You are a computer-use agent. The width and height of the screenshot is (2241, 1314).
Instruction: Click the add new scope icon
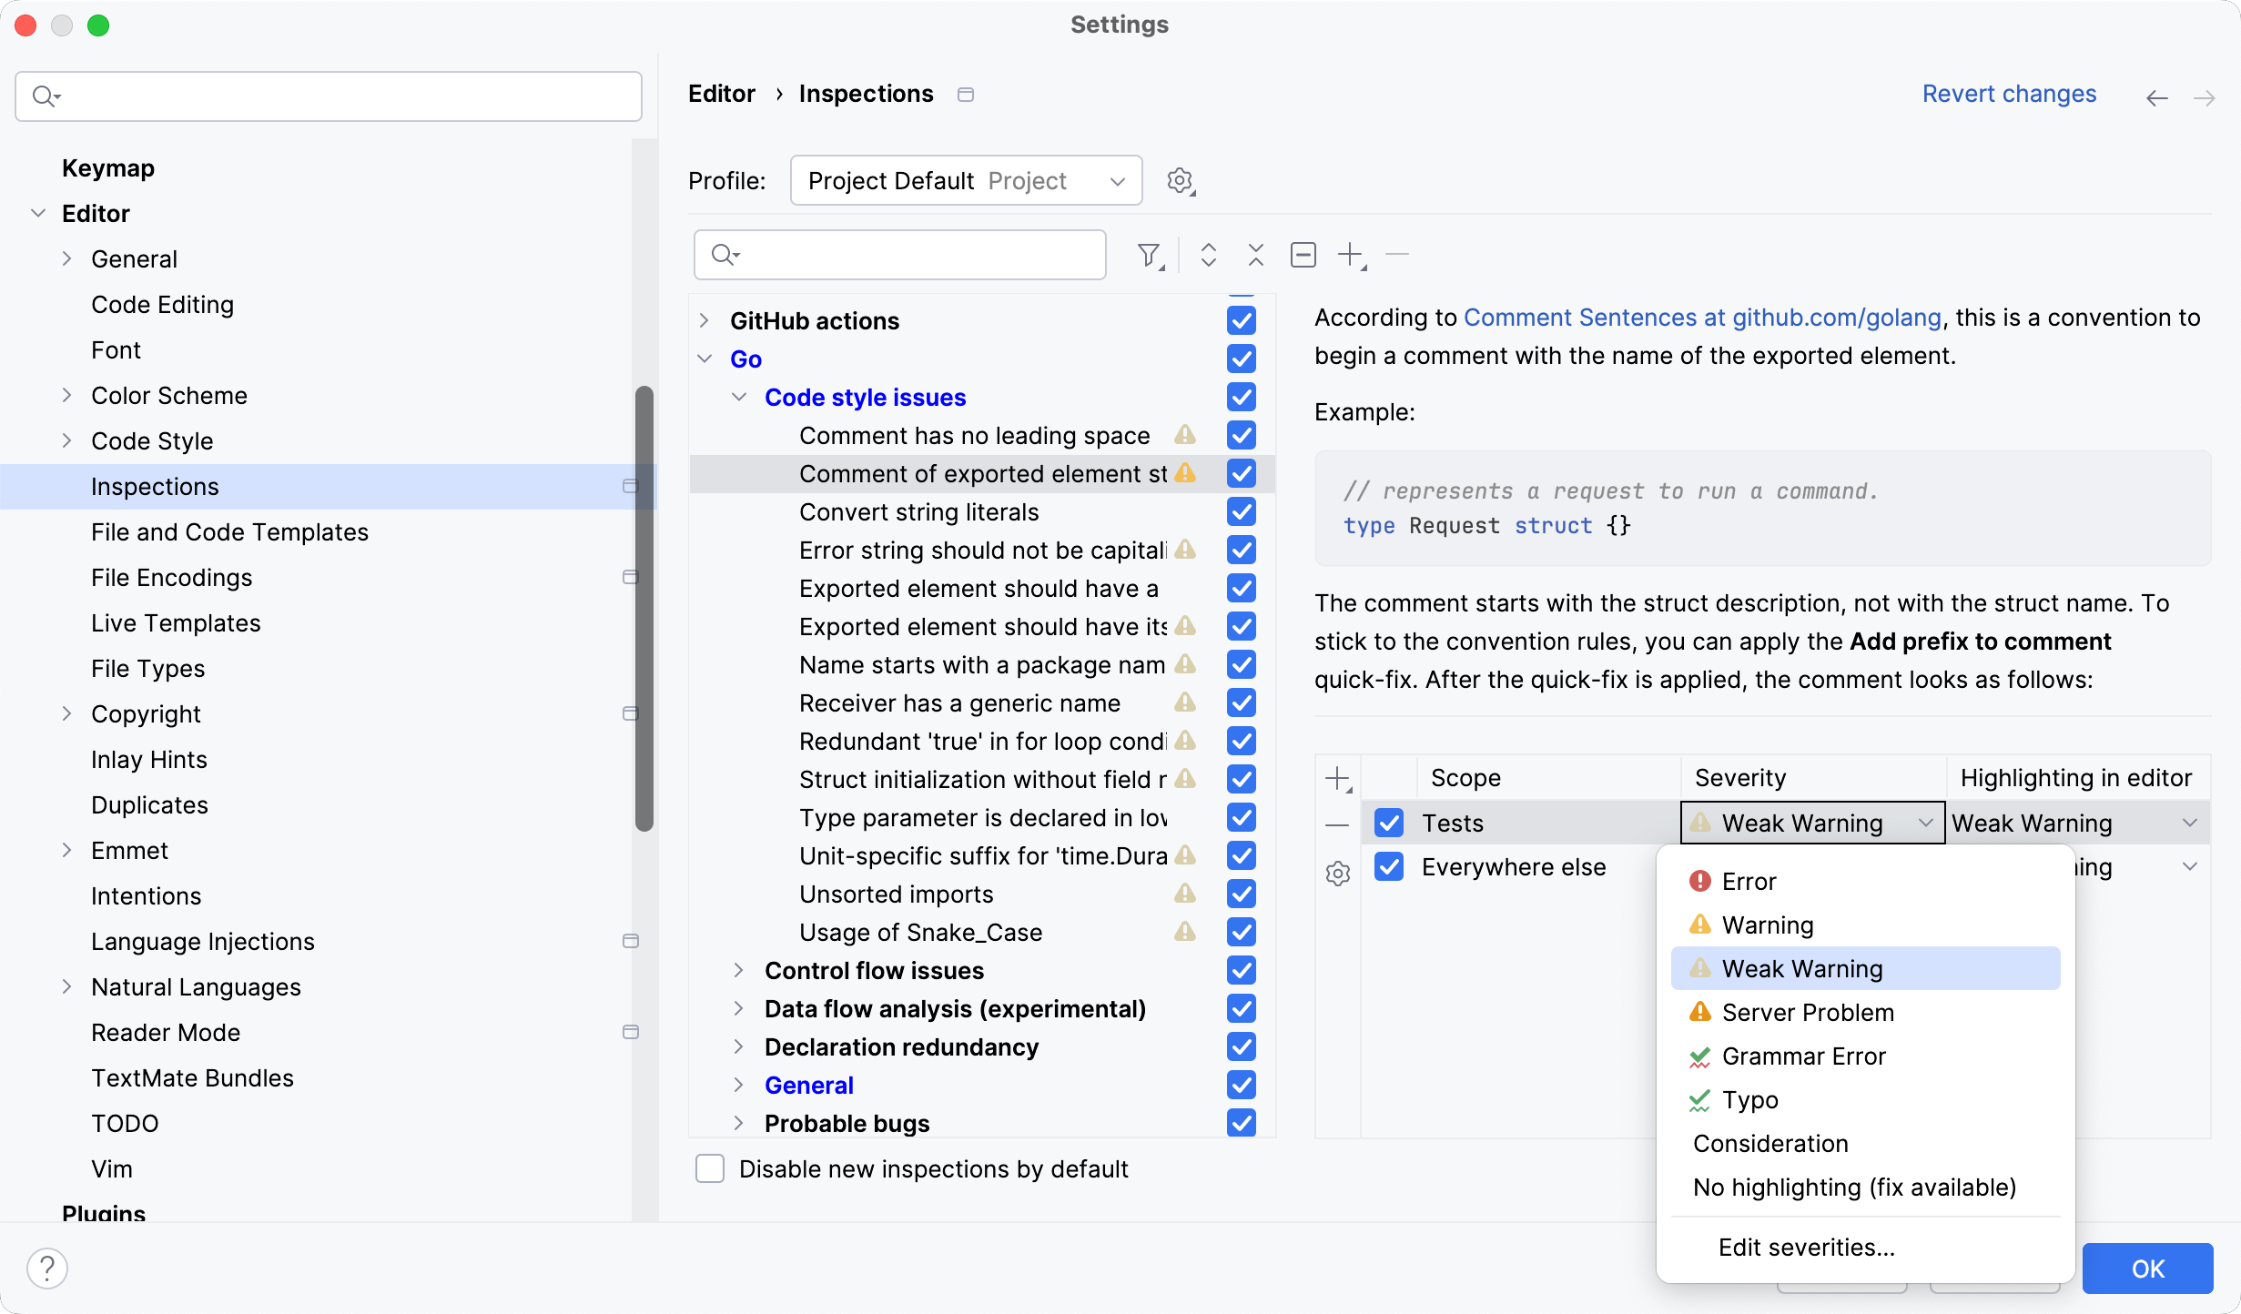tap(1337, 777)
